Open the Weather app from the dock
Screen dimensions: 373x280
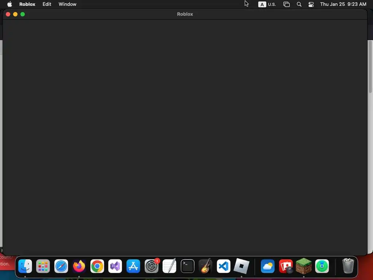pyautogui.click(x=268, y=266)
